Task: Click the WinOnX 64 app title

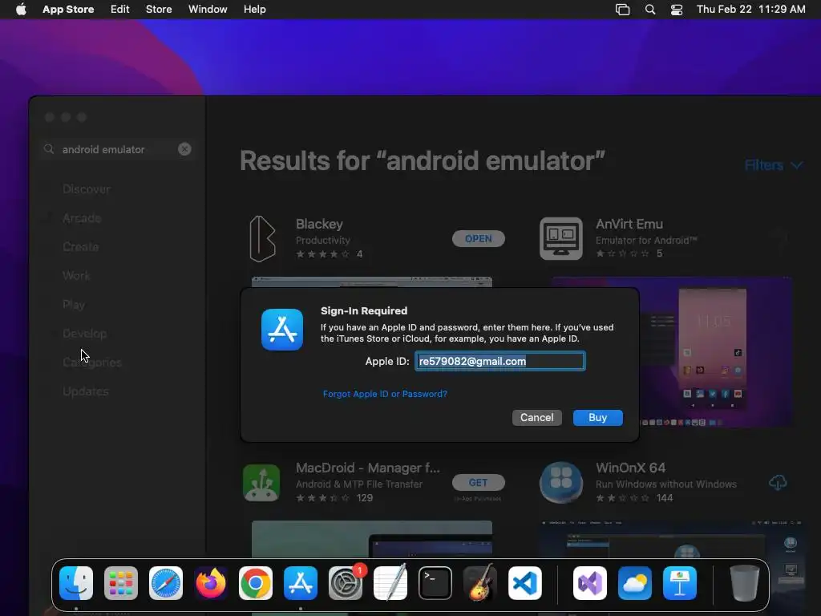Action: [x=630, y=468]
